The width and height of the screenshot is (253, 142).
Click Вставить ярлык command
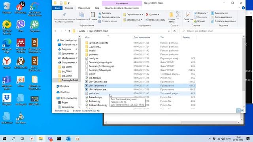(108, 21)
